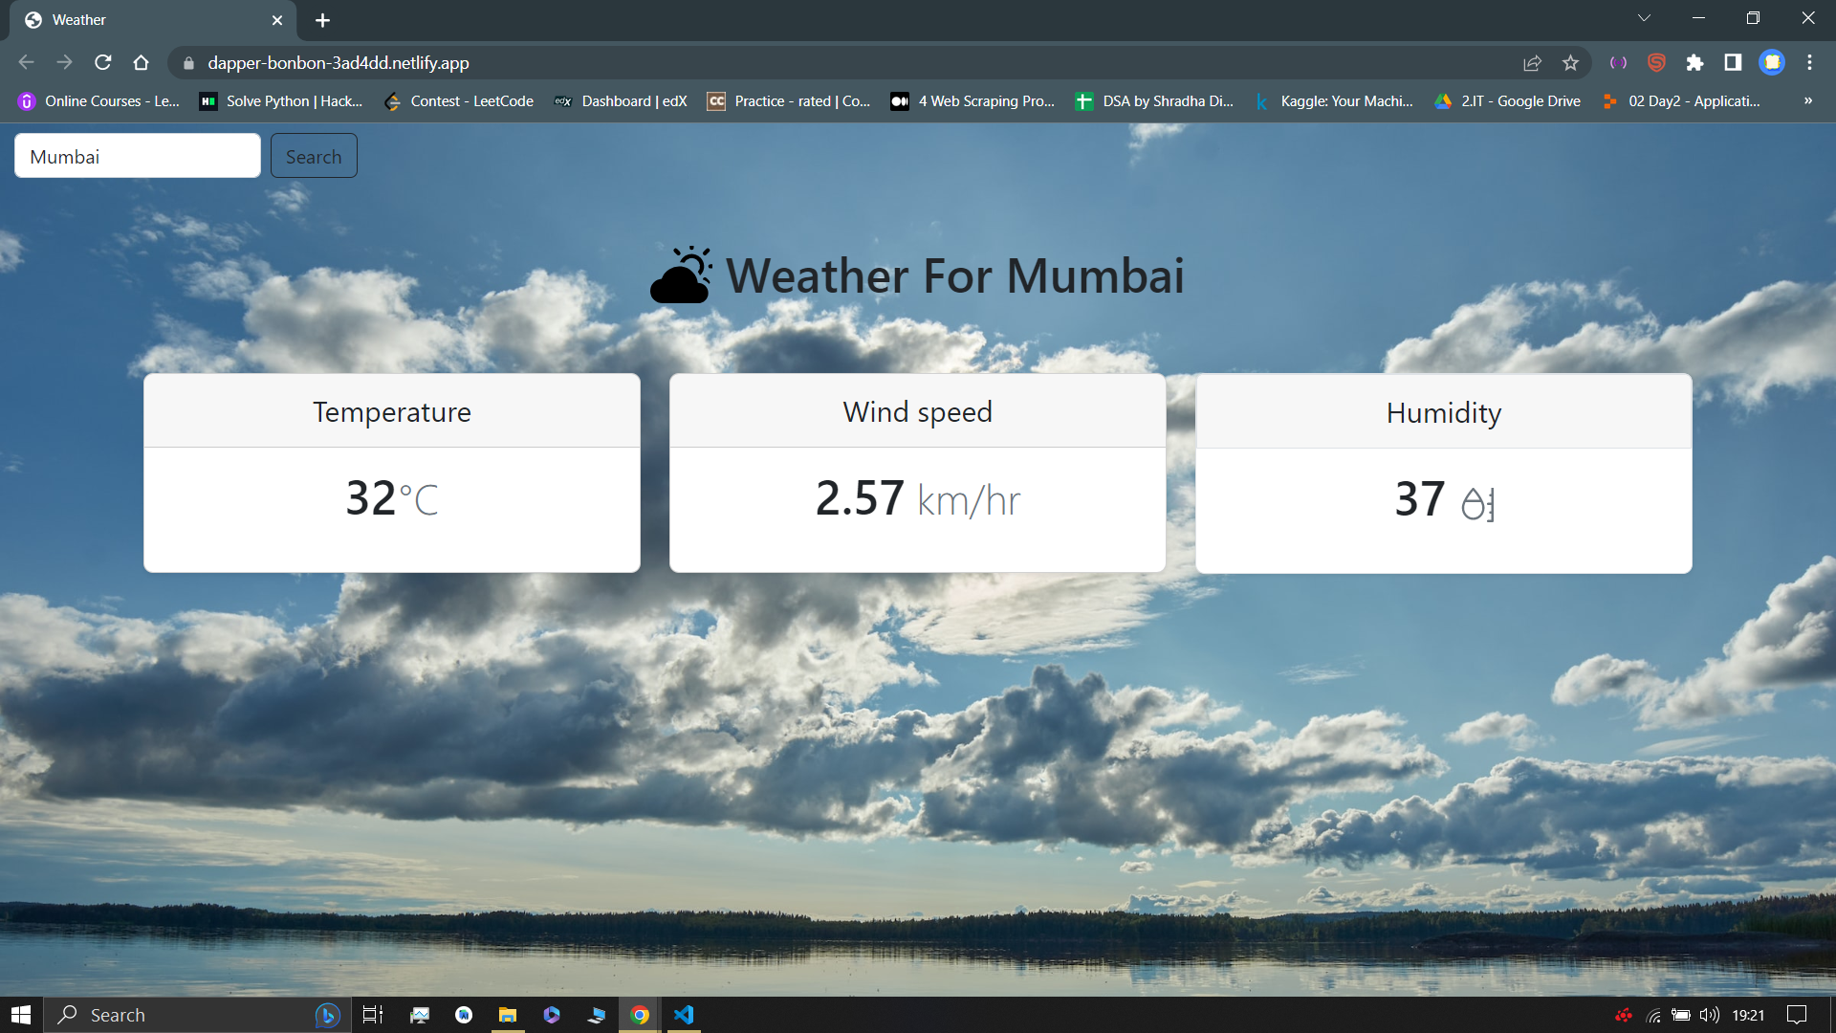Expand hidden bookmarks with double chevron

[1807, 100]
